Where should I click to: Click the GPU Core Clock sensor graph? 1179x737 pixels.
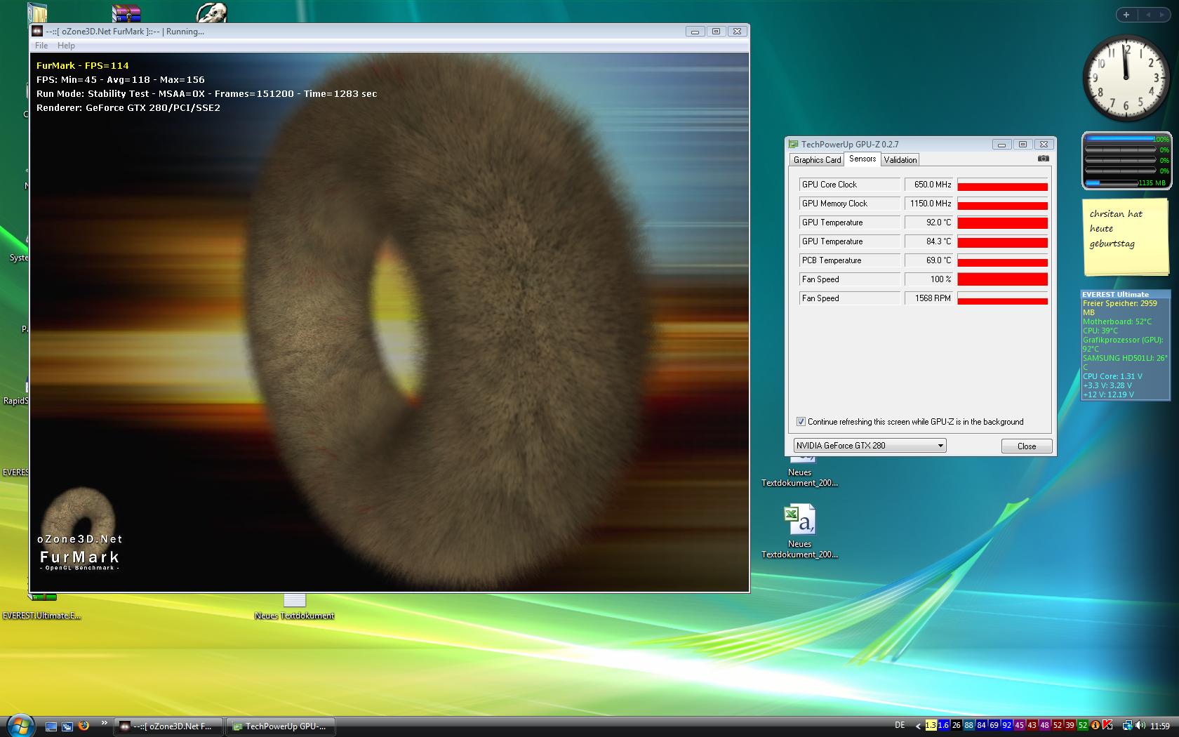click(1002, 185)
